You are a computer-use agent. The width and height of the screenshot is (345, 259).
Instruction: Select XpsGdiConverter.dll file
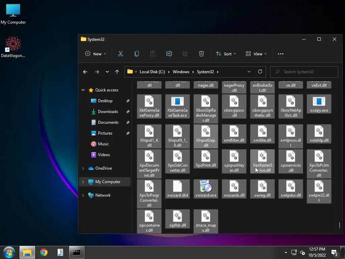point(178,161)
